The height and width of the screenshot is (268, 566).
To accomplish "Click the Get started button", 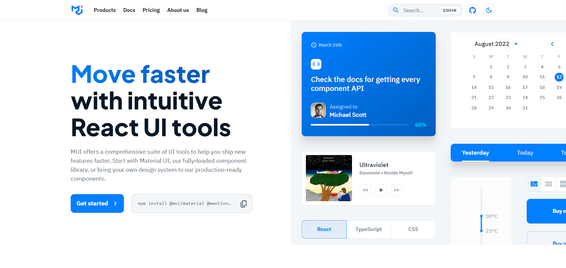I will [97, 203].
